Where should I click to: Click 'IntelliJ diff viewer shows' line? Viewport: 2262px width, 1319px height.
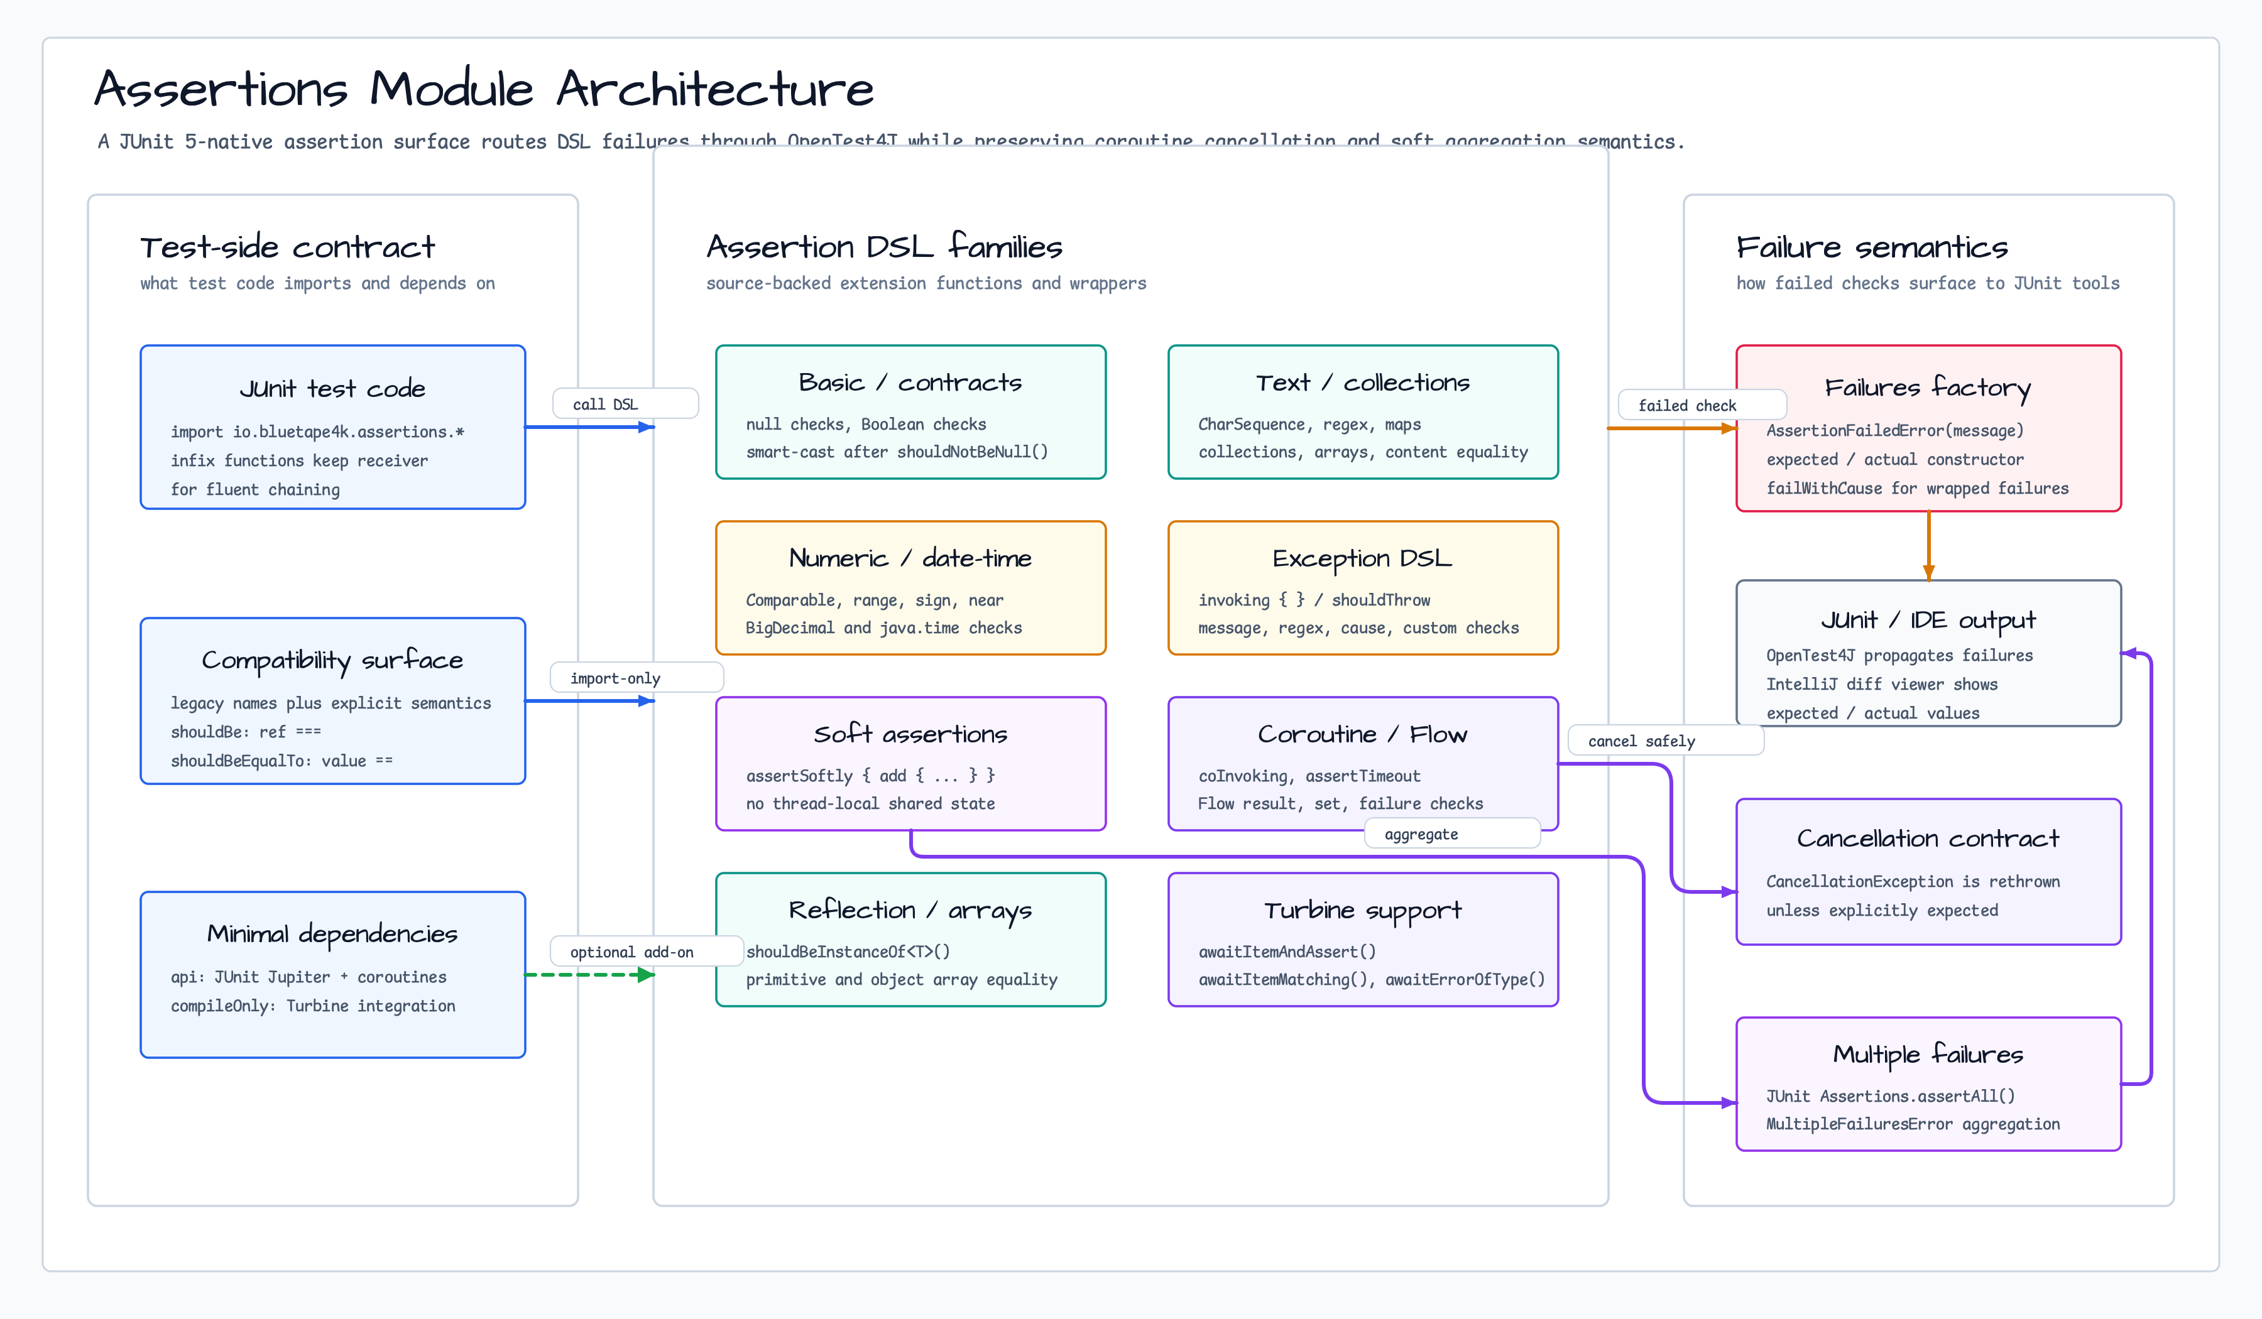pyautogui.click(x=1881, y=684)
